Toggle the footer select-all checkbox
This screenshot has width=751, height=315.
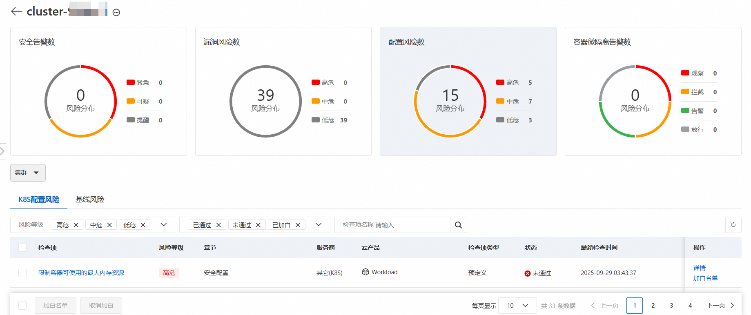22,306
